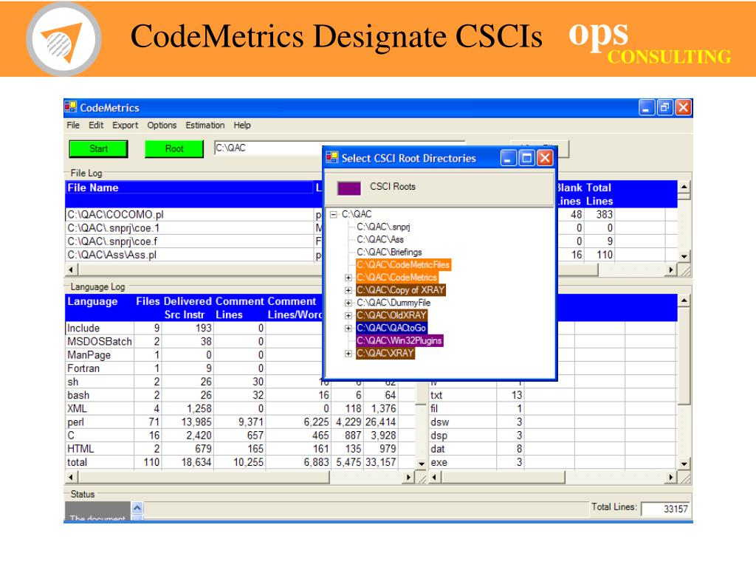The height and width of the screenshot is (567, 756).
Task: Click the CodeMetrics title bar app icon
Action: 71,107
